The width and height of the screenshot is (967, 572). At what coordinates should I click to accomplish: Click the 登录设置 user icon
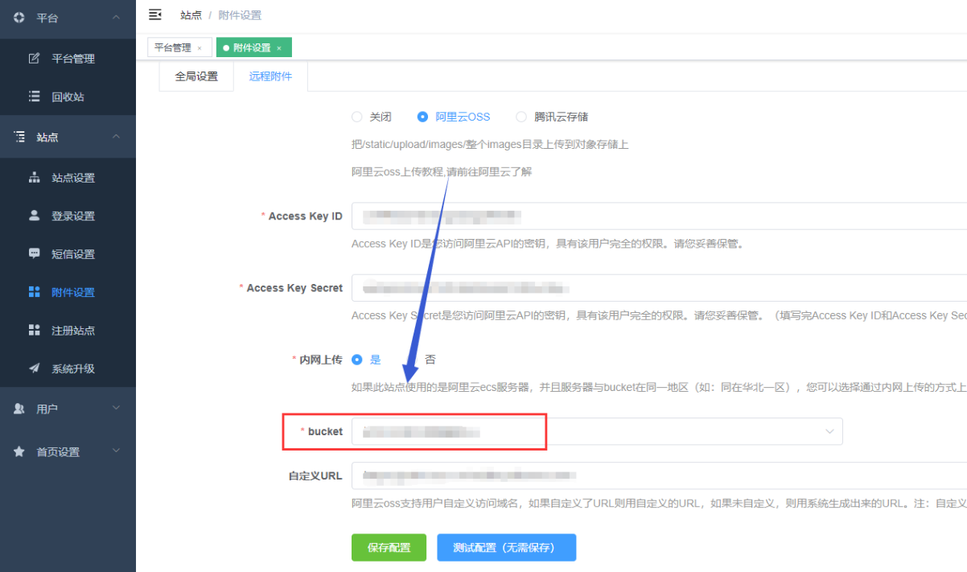tap(35, 216)
